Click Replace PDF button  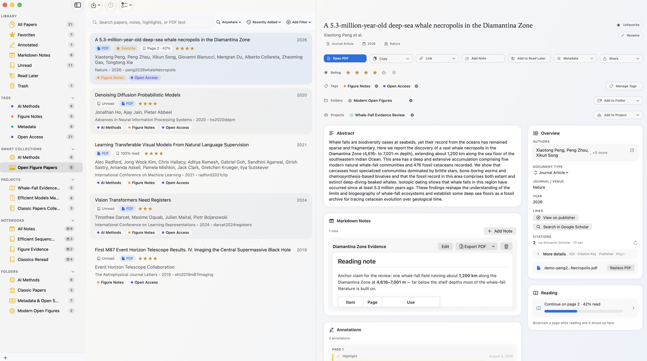[620, 268]
